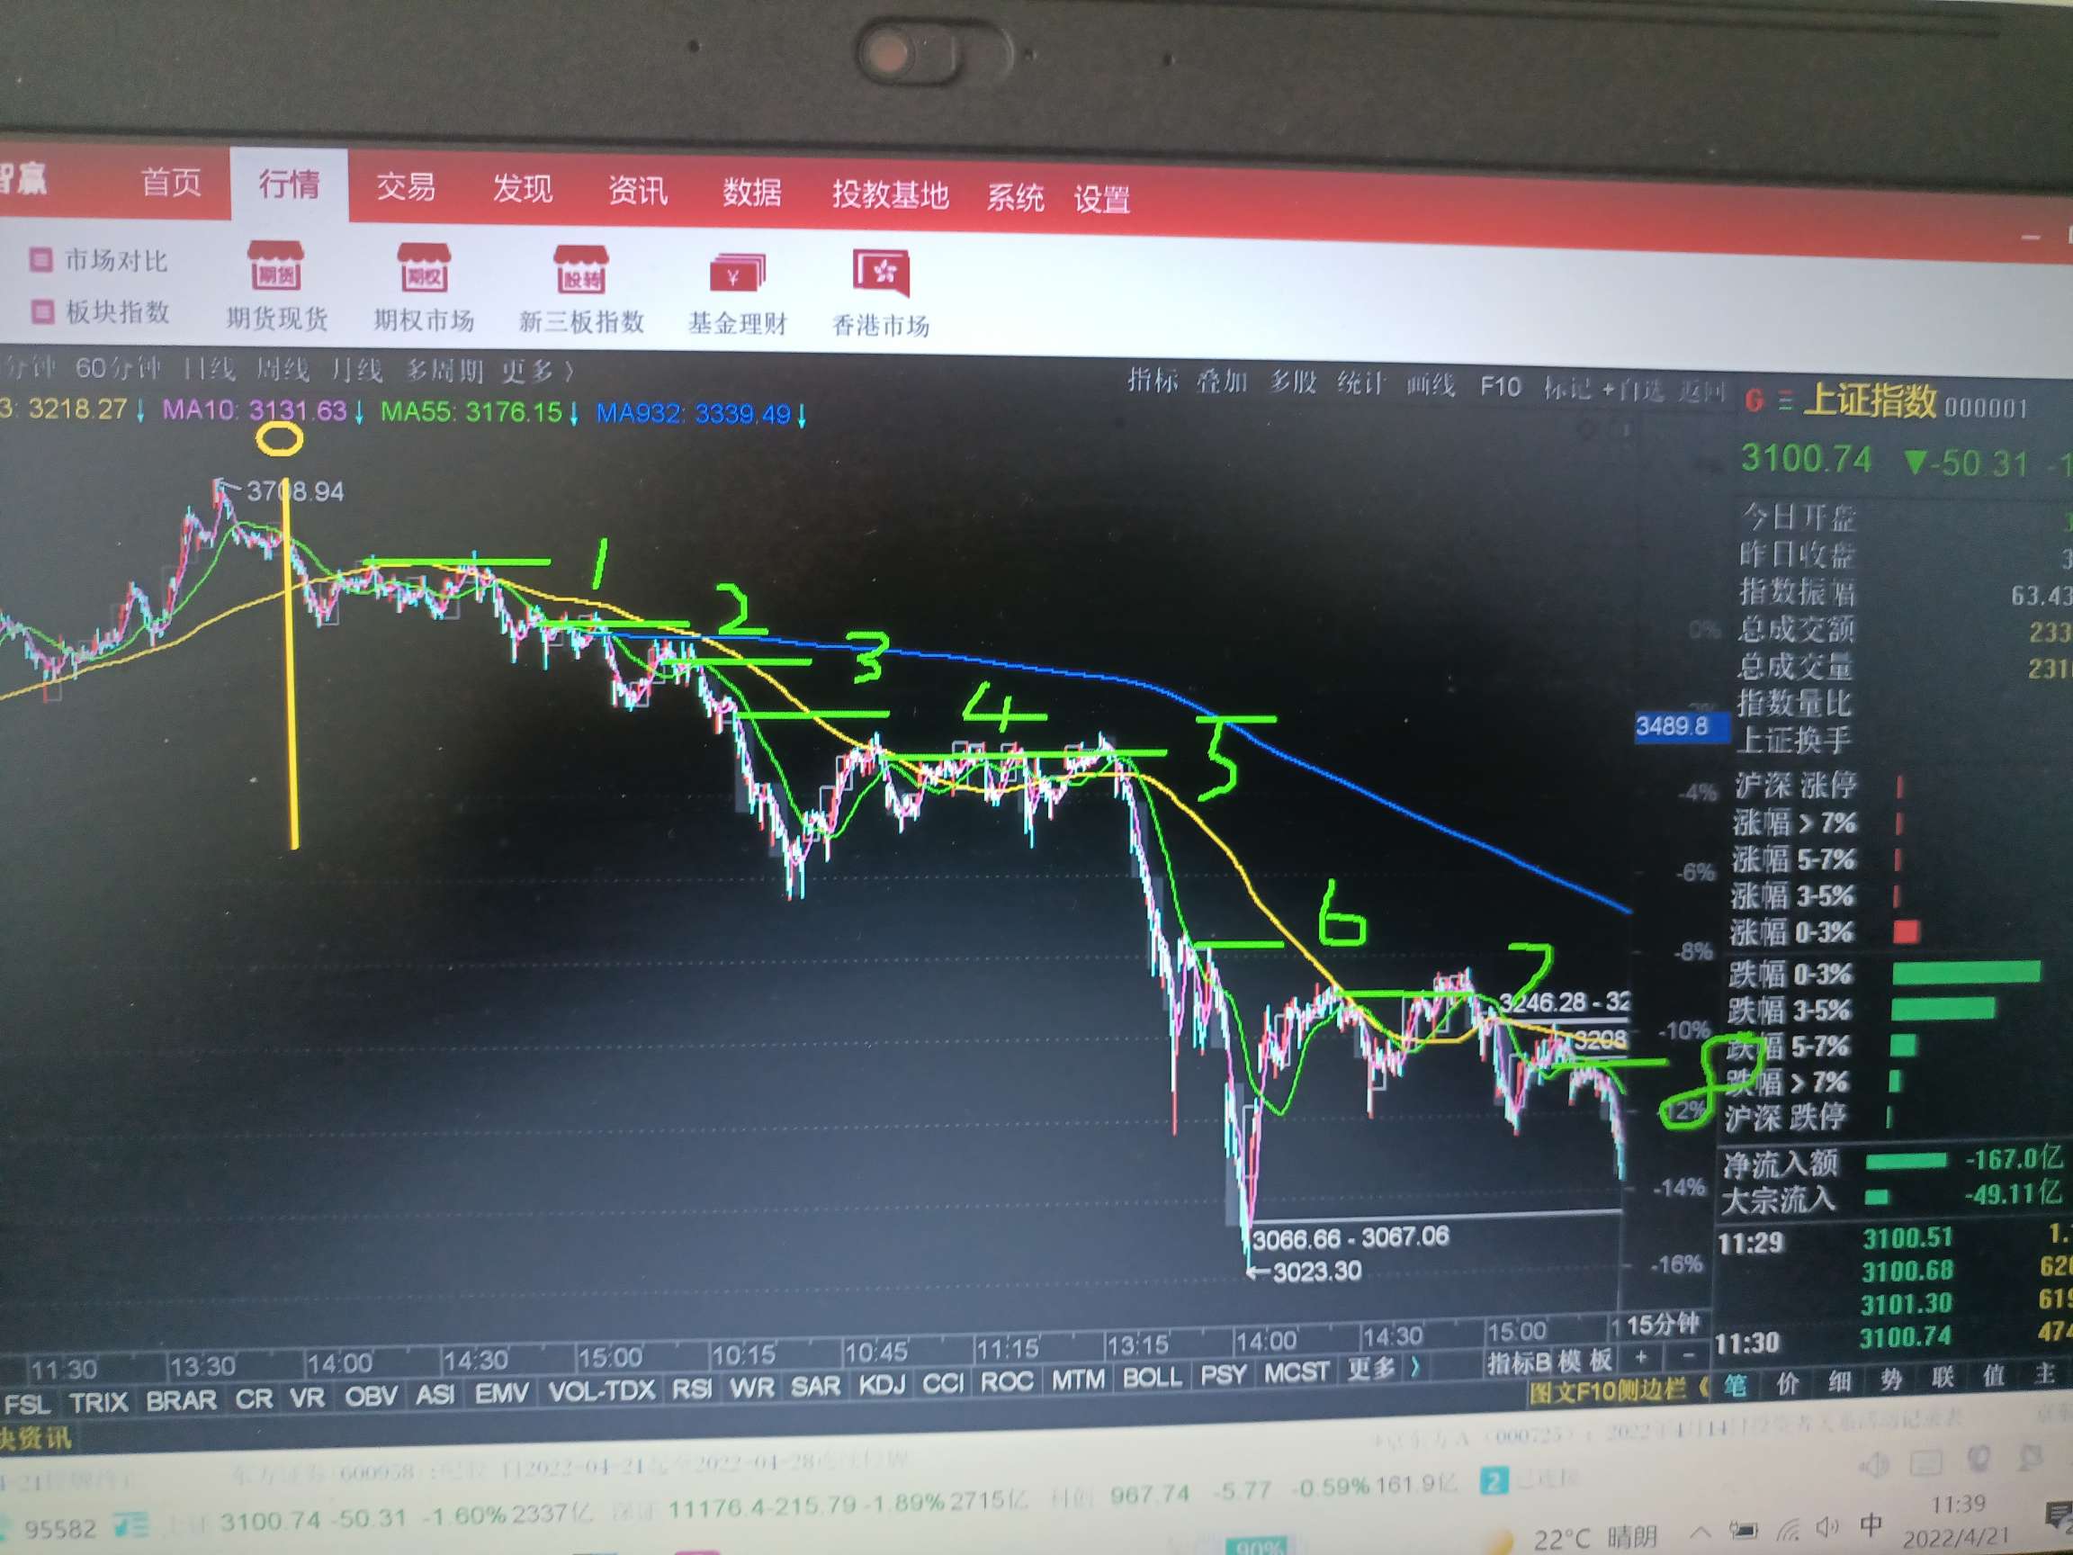Viewport: 2073px width, 1555px height.
Task: Open the taskbar notification center icon
Action: pyautogui.click(x=2058, y=1515)
